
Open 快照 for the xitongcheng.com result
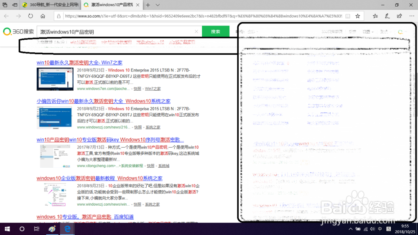pos(150,166)
